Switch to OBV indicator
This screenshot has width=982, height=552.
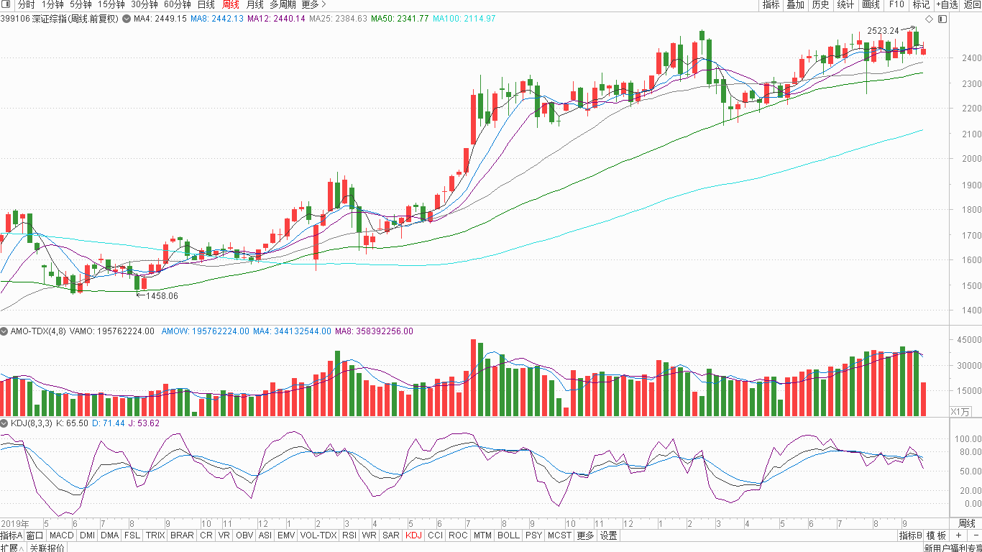pyautogui.click(x=244, y=535)
